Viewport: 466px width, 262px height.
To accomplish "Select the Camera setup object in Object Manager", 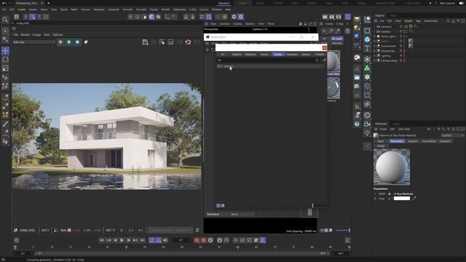I will (x=389, y=60).
